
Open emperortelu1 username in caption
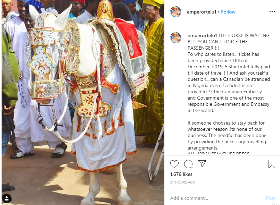pyautogui.click(x=202, y=35)
